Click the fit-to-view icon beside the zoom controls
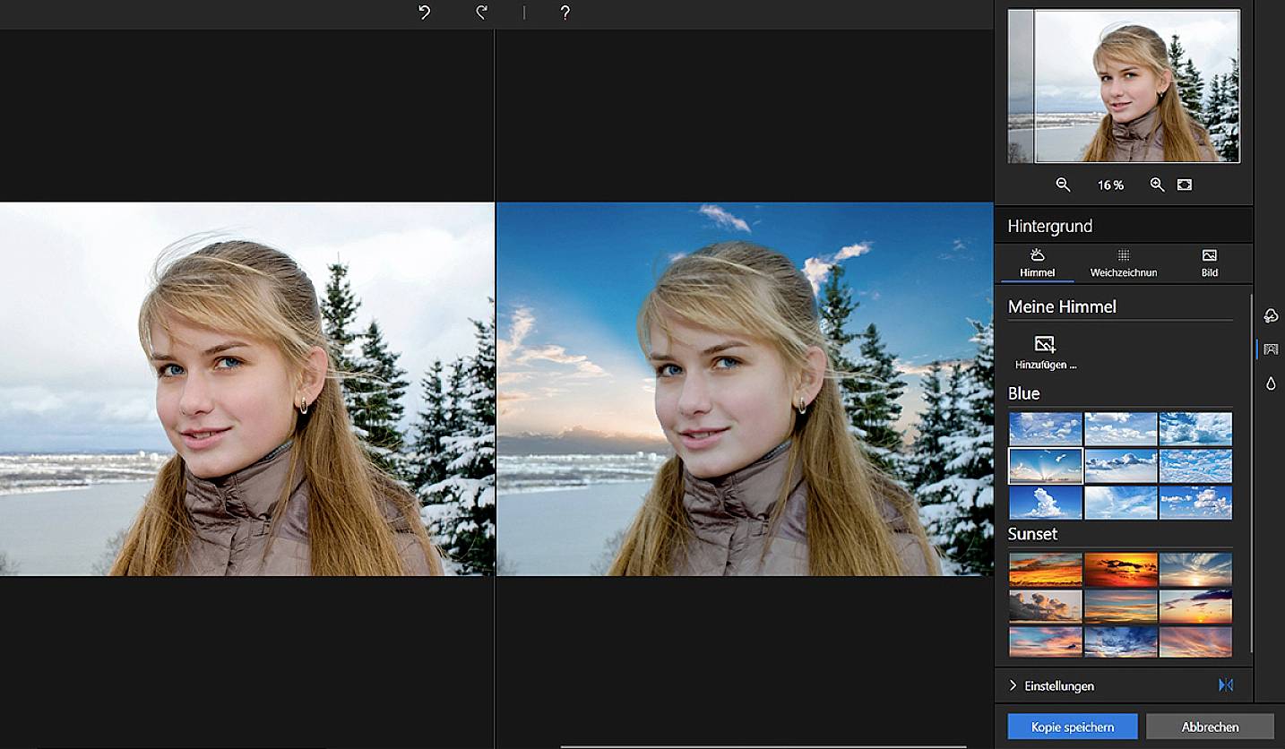This screenshot has height=749, width=1285. click(x=1185, y=184)
